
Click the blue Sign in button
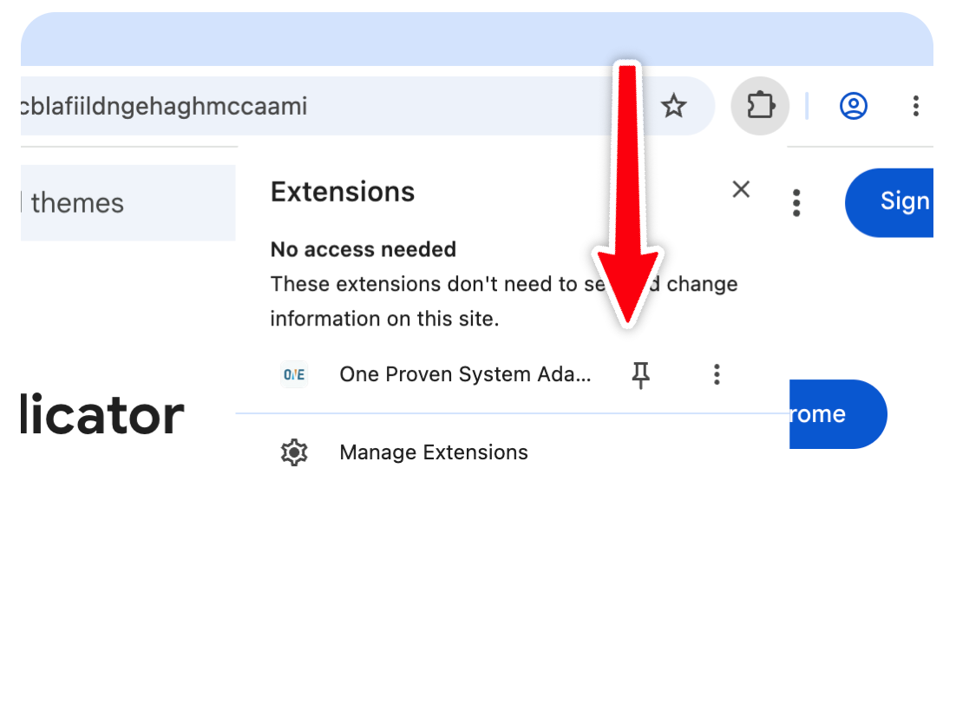(889, 202)
